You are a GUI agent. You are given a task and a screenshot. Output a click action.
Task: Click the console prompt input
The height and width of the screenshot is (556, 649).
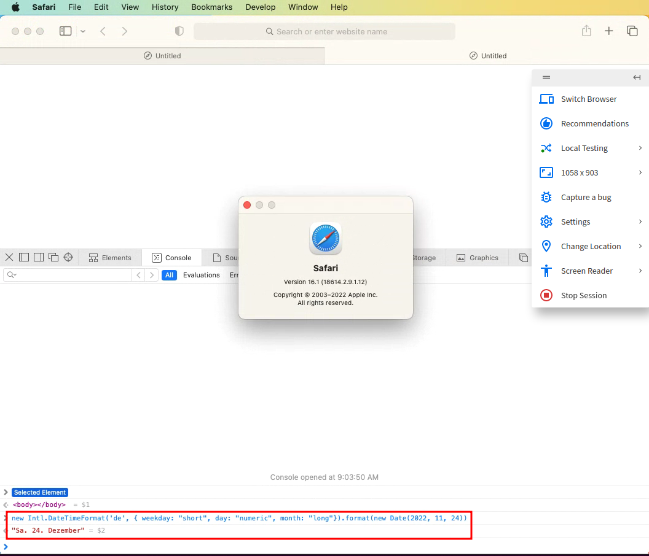click(x=324, y=547)
